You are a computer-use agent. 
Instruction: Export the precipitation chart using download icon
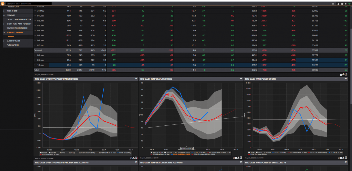[x=134, y=158]
